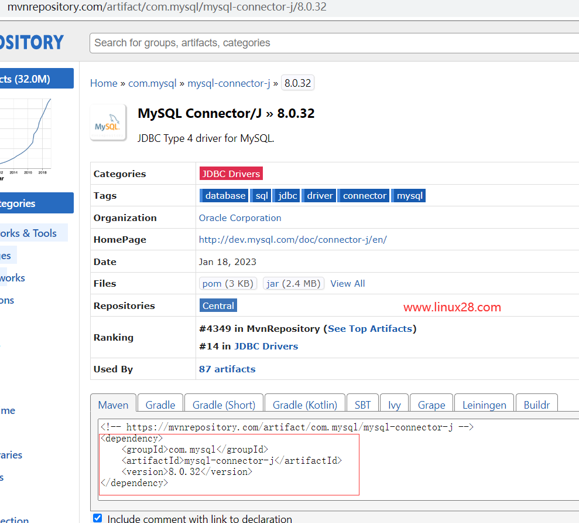The image size is (579, 523).
Task: Click the MySQL logo thumbnail
Action: (108, 123)
